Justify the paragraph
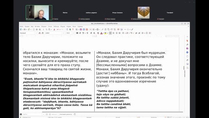209x118 pixels. pos(120,33)
